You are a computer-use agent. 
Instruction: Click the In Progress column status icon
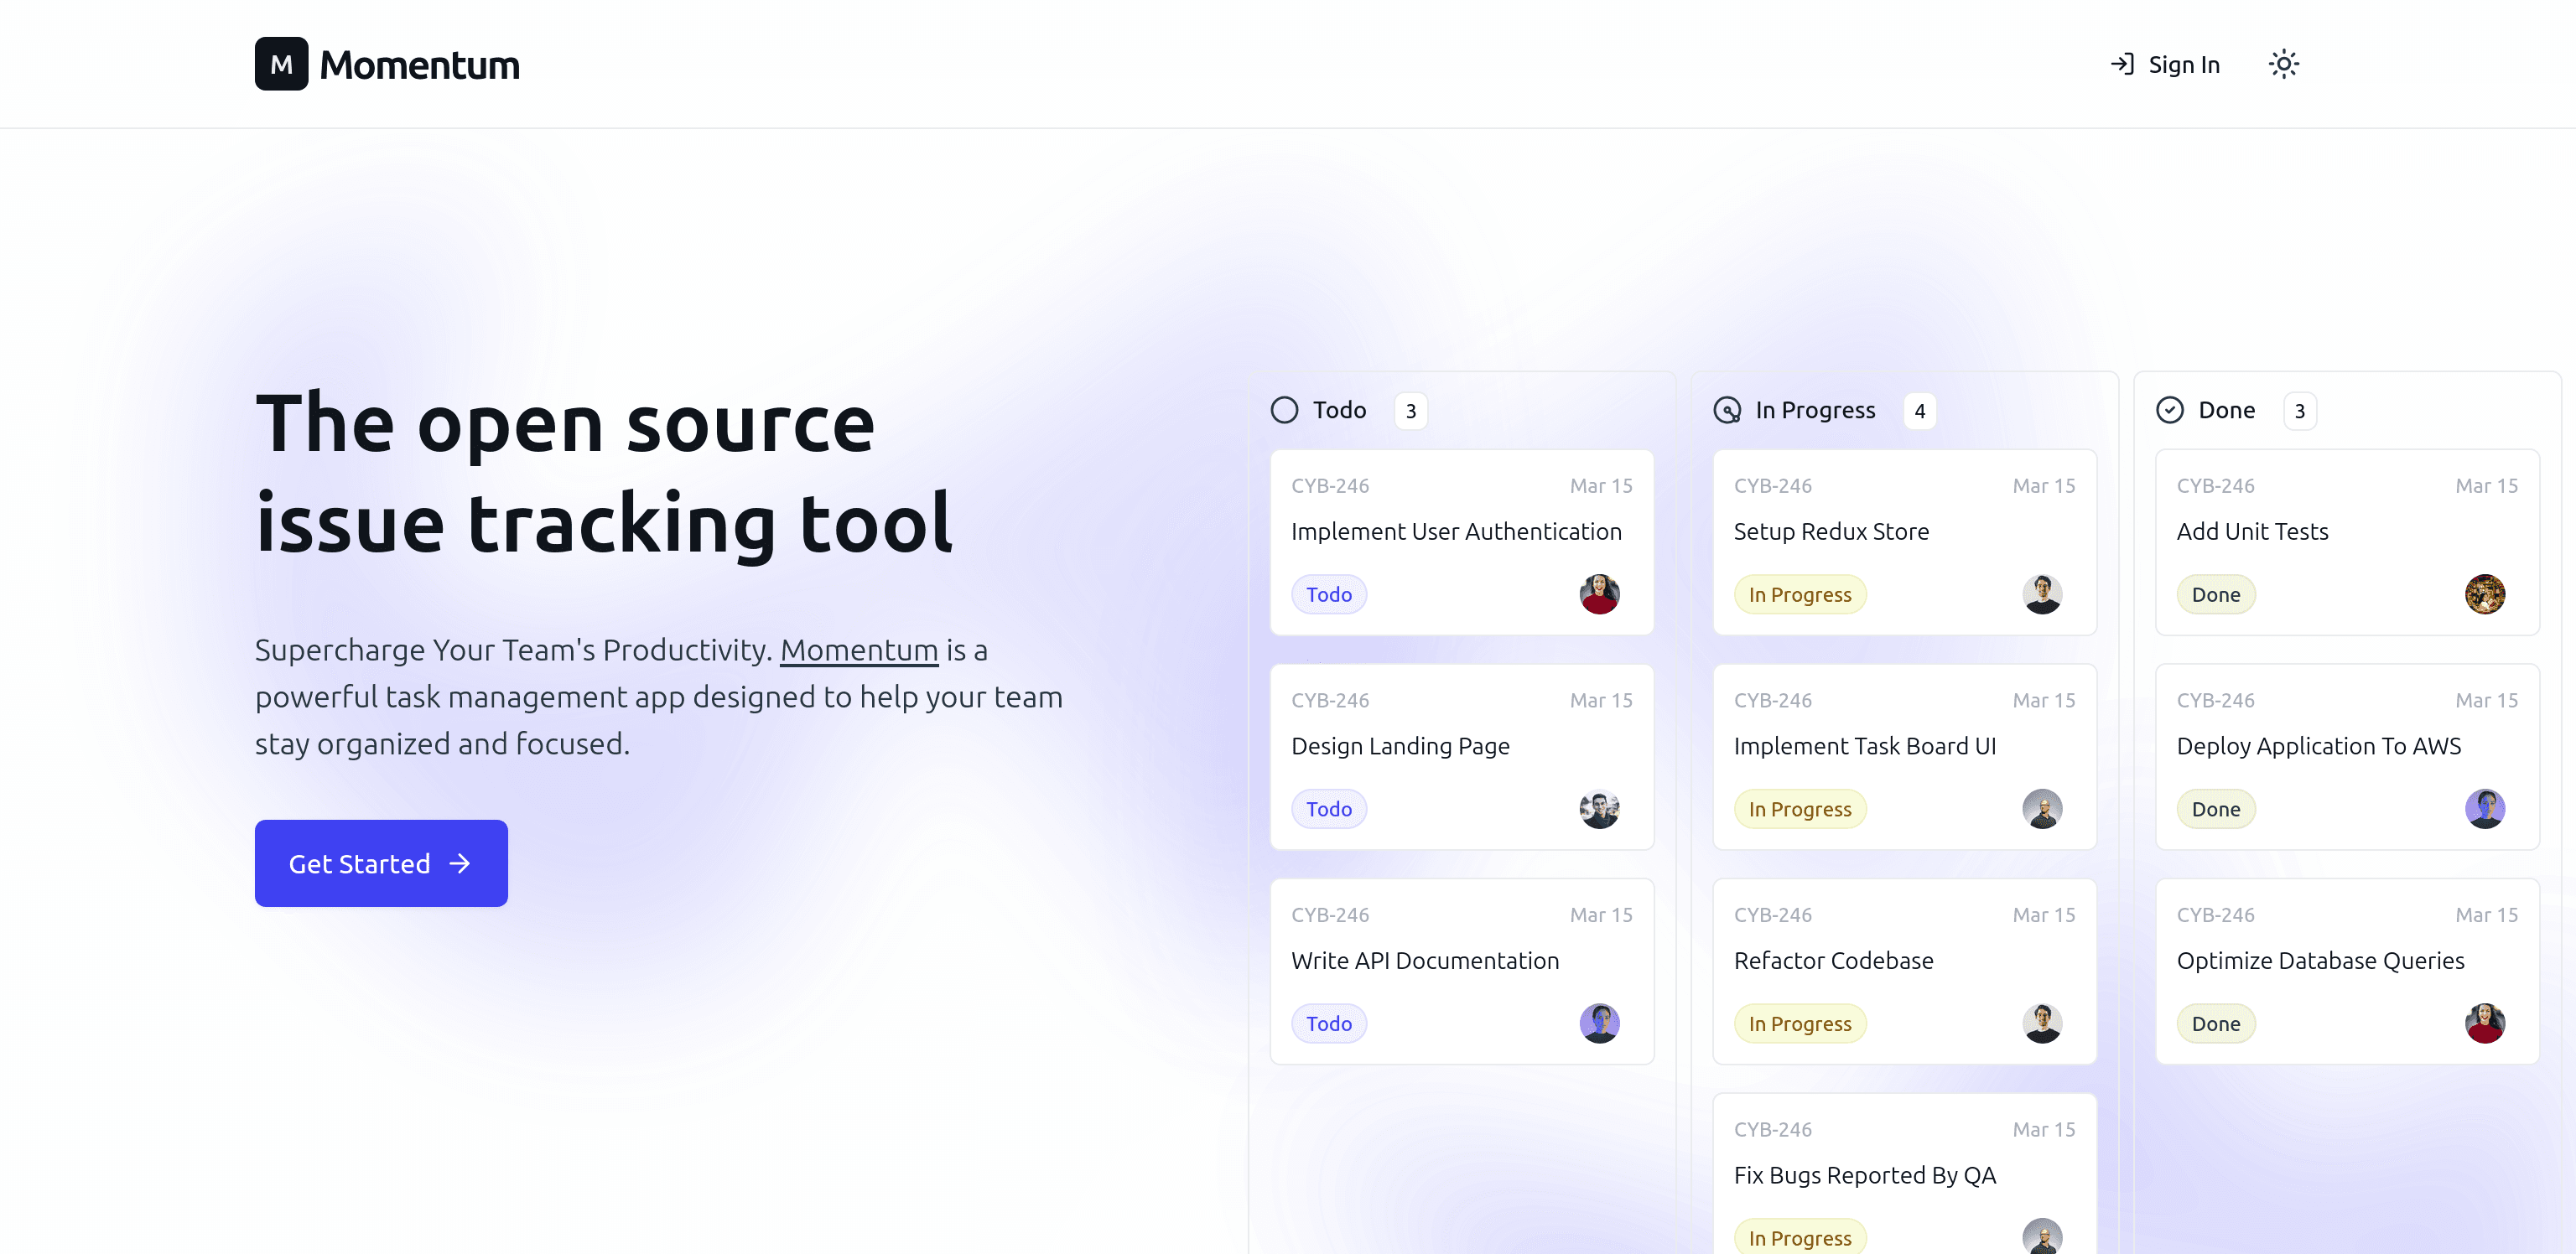click(1727, 410)
